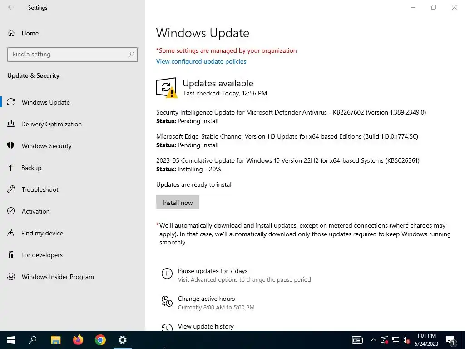
Task: Click the network icon in system tray
Action: coord(396,340)
